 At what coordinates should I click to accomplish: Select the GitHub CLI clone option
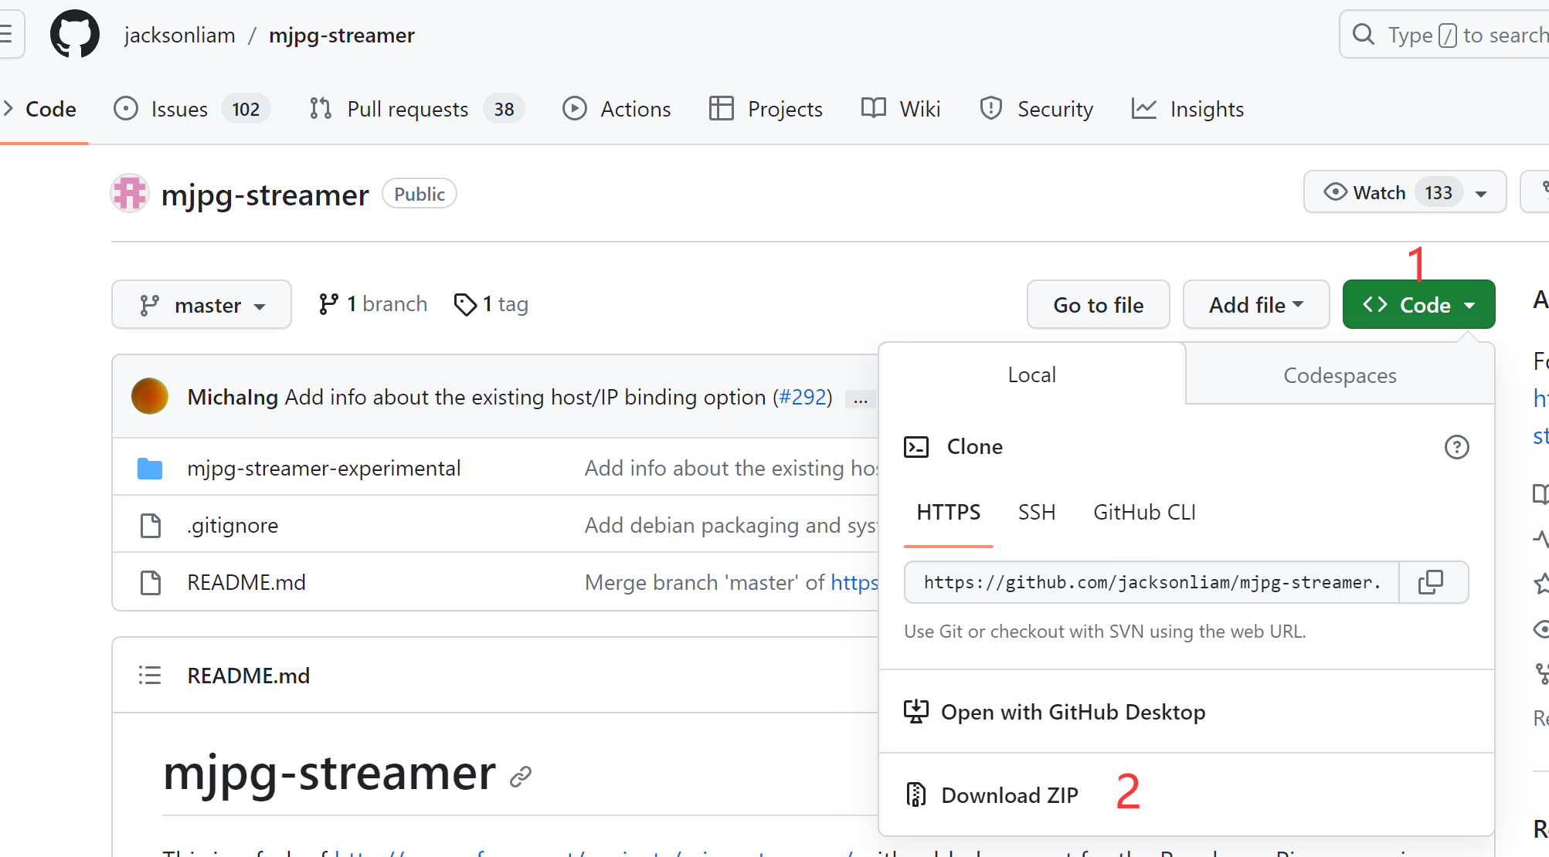tap(1144, 512)
